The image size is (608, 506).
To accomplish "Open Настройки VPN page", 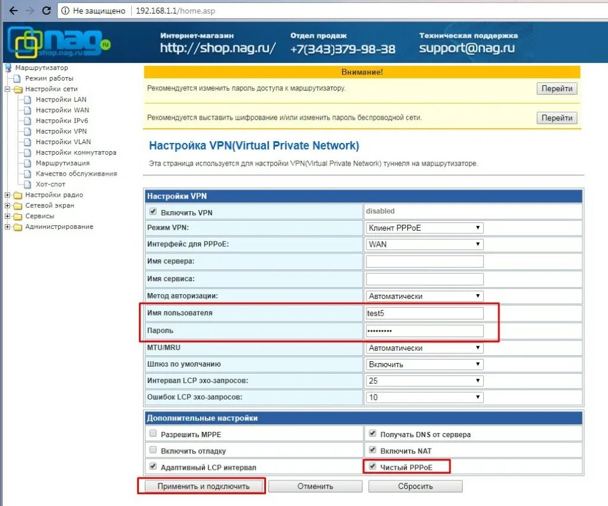I will [61, 131].
